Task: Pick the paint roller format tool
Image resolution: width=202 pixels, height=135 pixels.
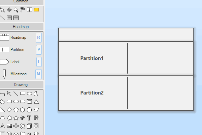Action: pos(23,10)
